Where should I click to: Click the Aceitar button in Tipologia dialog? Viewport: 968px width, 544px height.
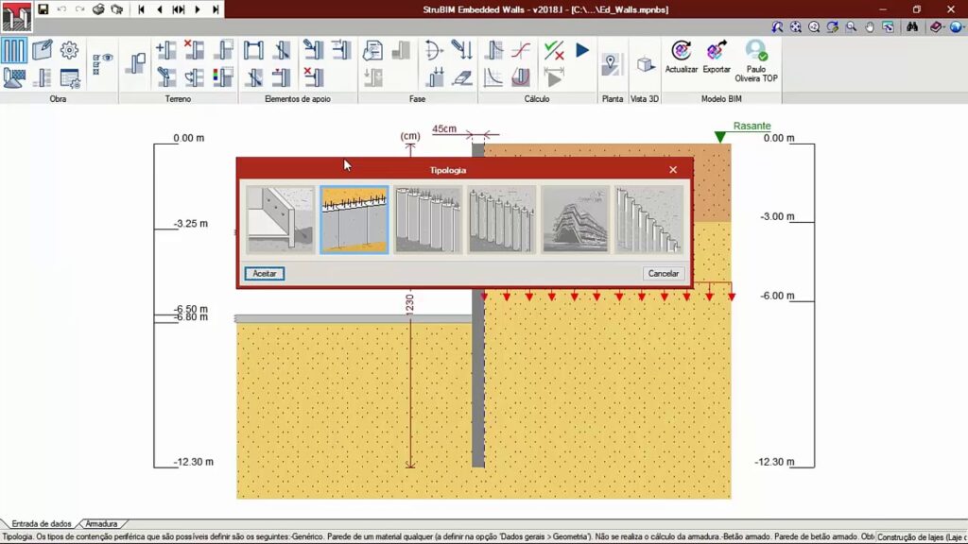265,274
